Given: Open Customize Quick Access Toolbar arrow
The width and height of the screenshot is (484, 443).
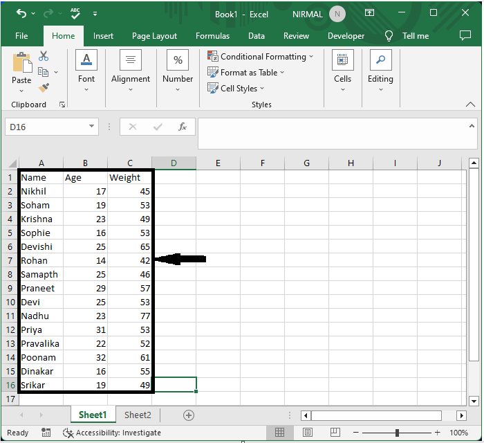Looking at the screenshot, I should 95,14.
